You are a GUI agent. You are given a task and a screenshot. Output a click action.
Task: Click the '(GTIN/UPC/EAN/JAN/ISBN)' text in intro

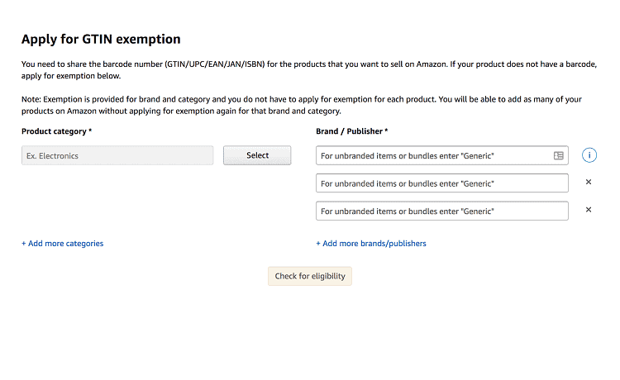(215, 64)
